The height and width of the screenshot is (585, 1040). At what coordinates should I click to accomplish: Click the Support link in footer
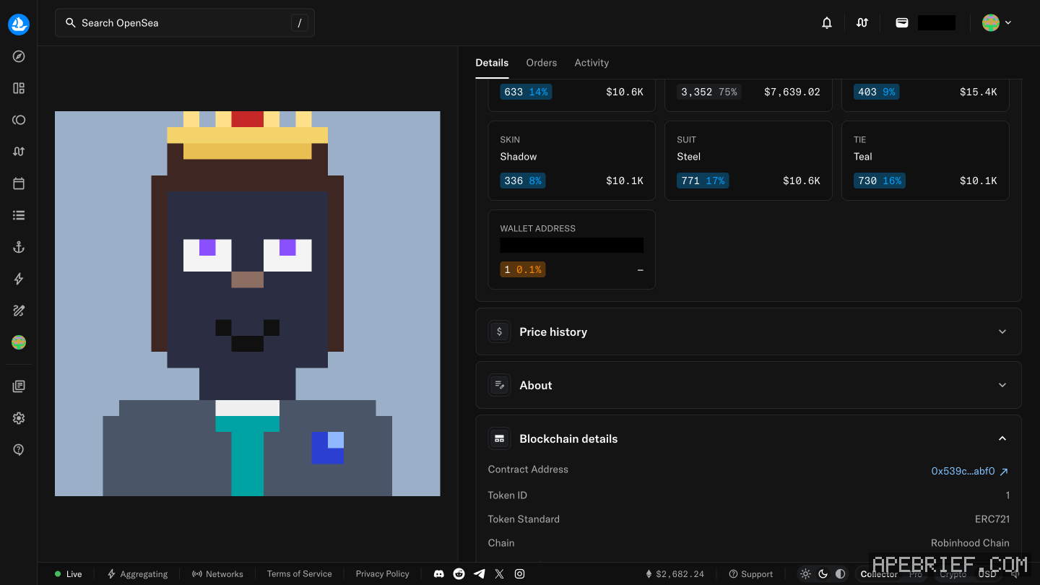(751, 574)
